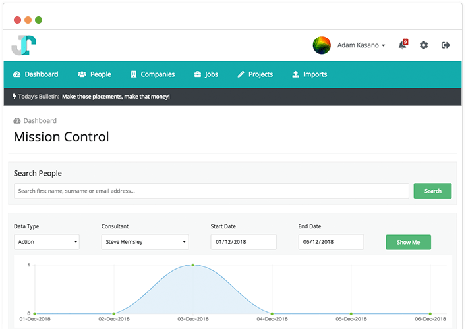Click the app logo in header
Screen dimensions: 466x329
[24, 45]
